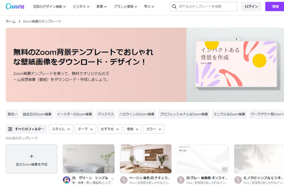Expand the おすすめ filter dropdown
This screenshot has width=284, height=189.
click(x=110, y=129)
